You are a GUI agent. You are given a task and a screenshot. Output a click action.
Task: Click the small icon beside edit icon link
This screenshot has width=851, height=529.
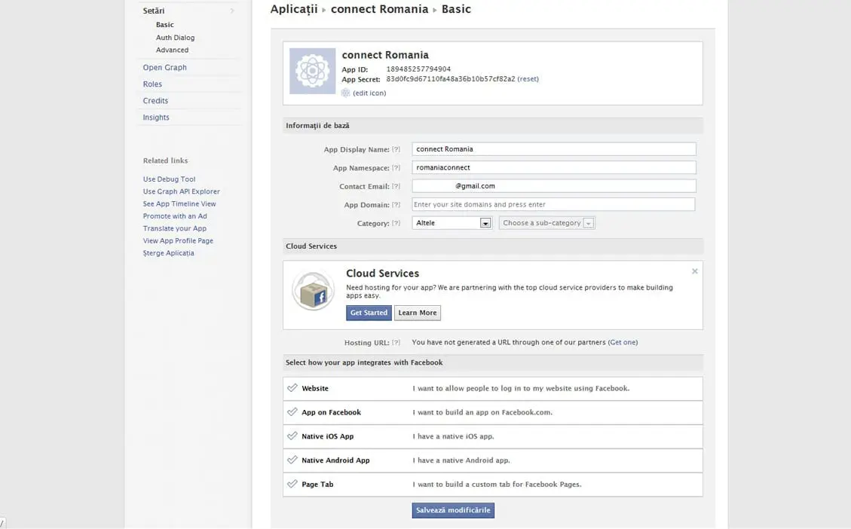pos(345,93)
